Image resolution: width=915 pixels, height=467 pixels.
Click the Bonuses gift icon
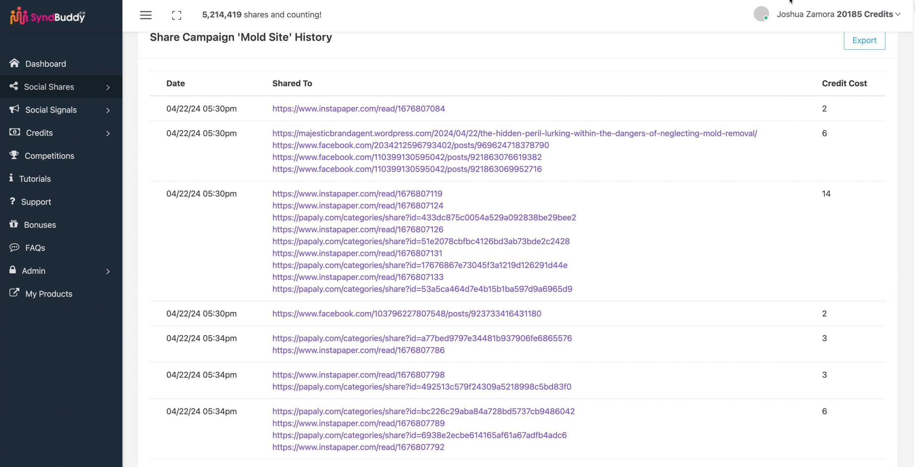point(14,224)
